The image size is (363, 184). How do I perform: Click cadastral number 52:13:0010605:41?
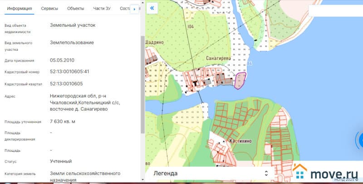(69, 72)
